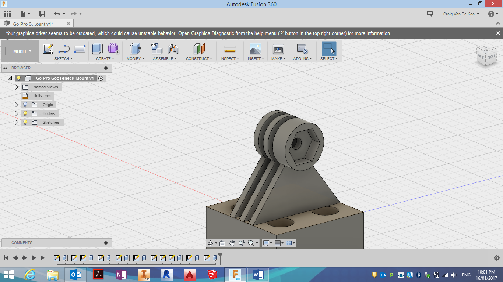
Task: Select the Offset Plane construct icon
Action: tap(199, 49)
